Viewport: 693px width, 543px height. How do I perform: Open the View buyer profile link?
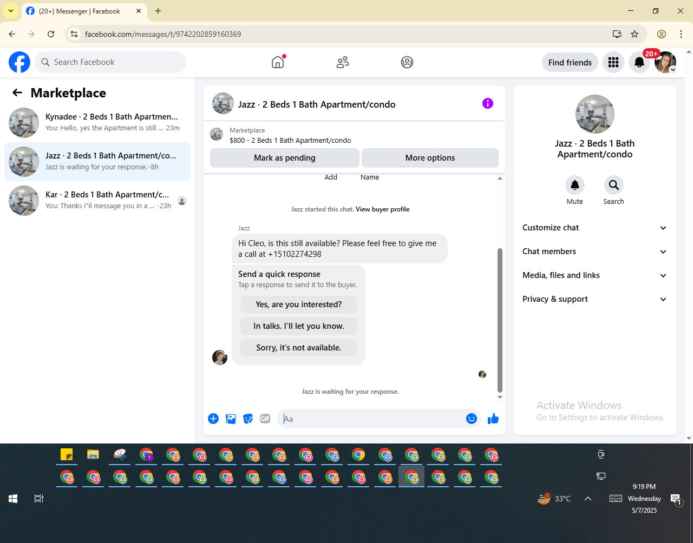(x=383, y=209)
